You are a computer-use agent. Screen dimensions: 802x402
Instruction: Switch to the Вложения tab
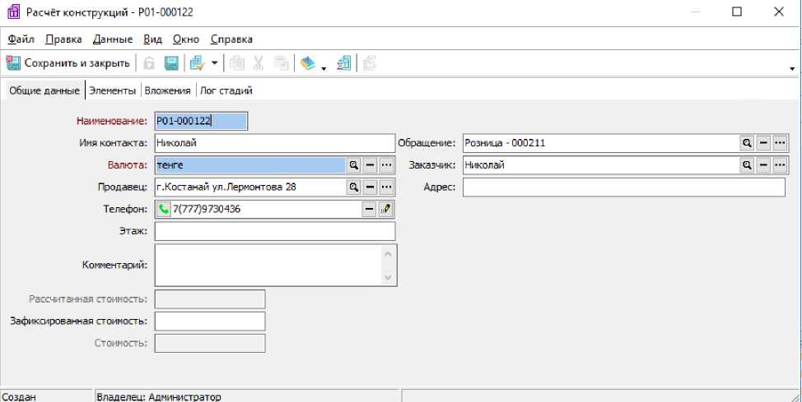click(167, 91)
